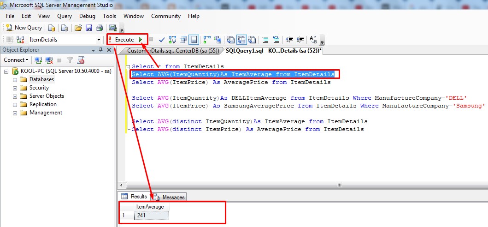
Task: Collapse the query code outline box
Action: coord(128,67)
